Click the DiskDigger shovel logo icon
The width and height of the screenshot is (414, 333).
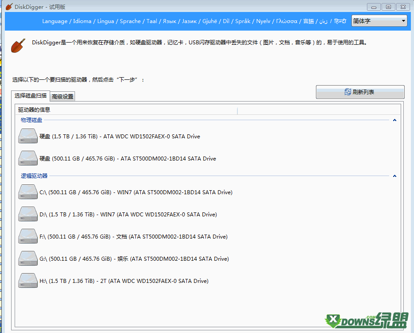point(18,46)
